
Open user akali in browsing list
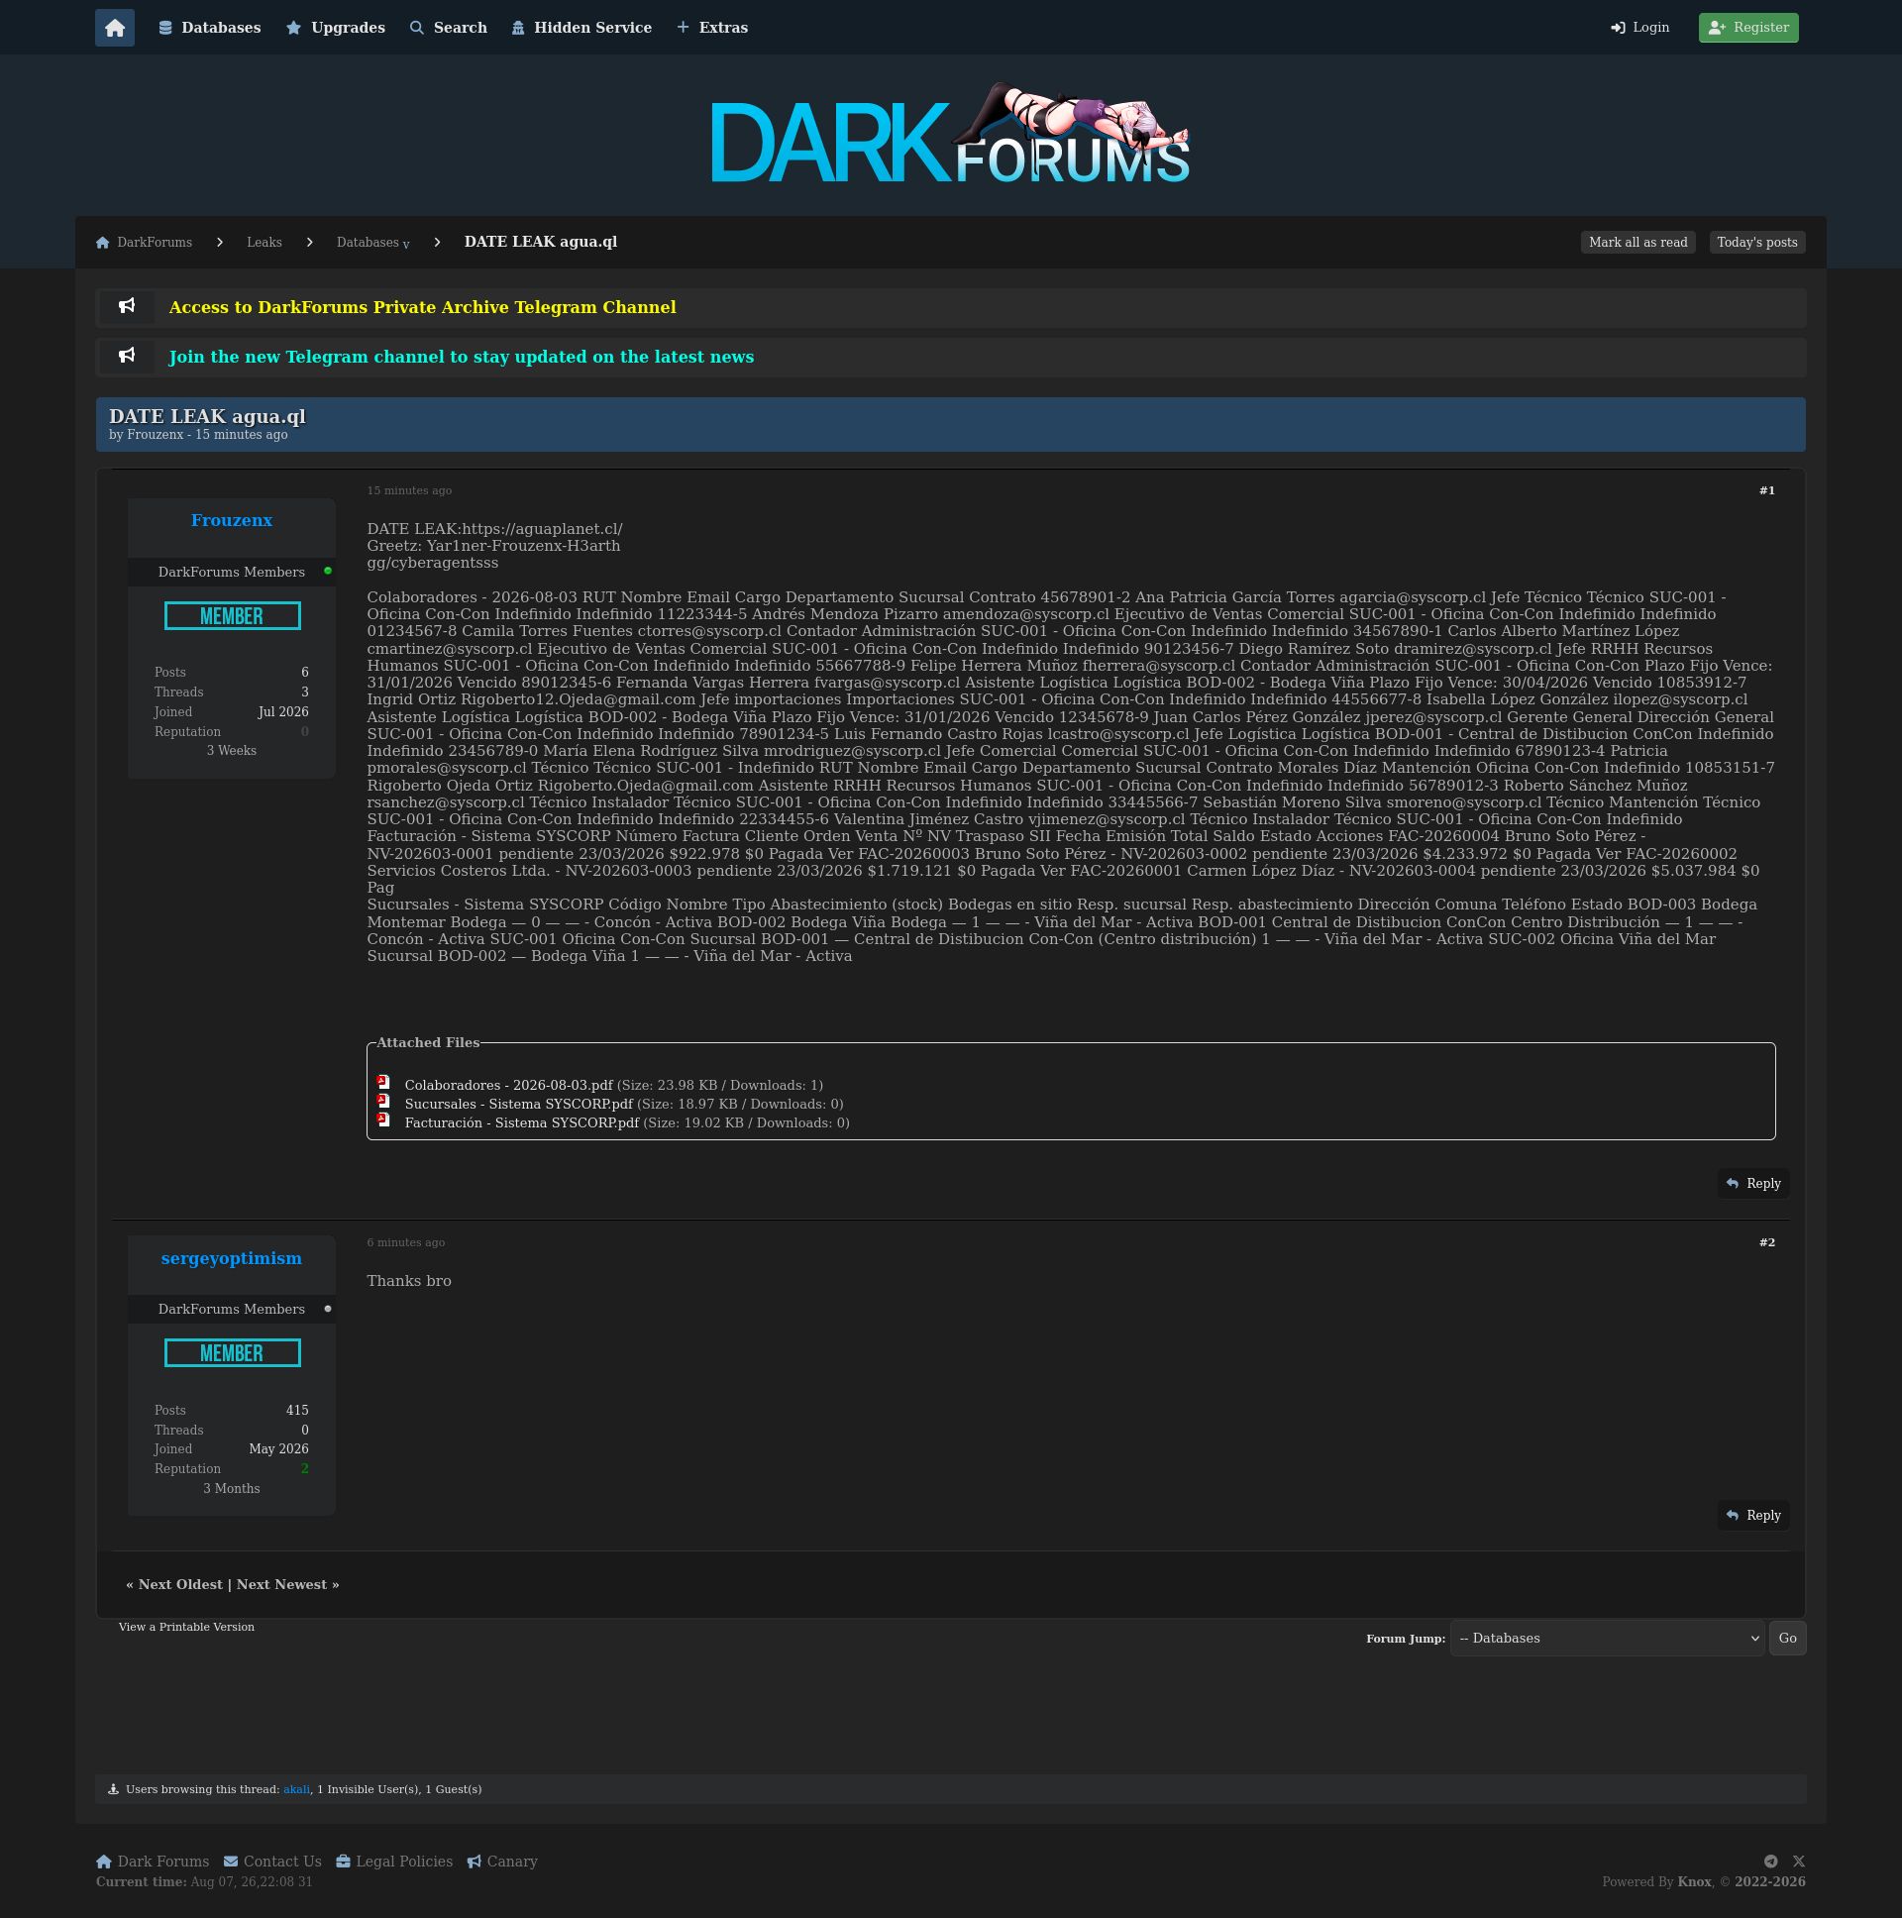click(296, 1789)
